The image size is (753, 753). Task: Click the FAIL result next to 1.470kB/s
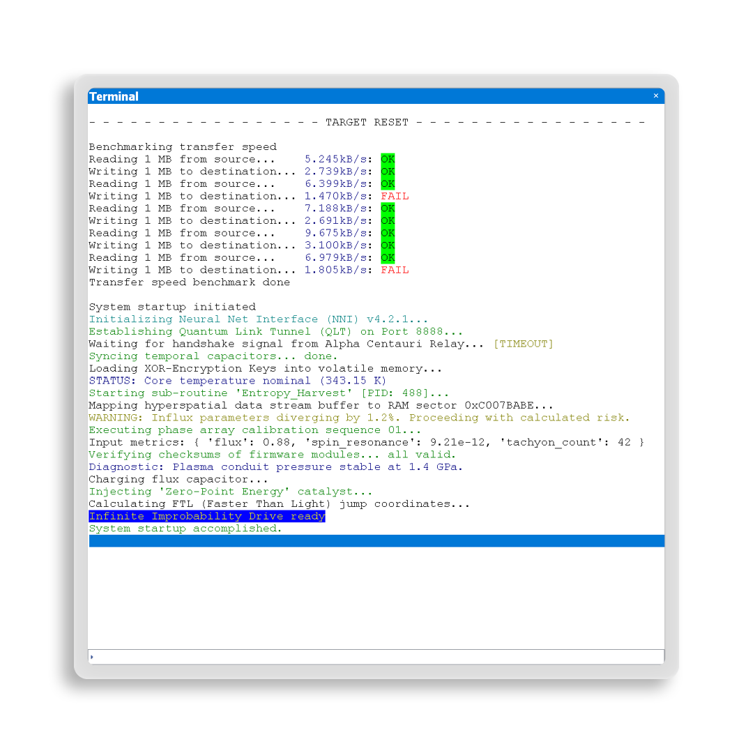[395, 196]
